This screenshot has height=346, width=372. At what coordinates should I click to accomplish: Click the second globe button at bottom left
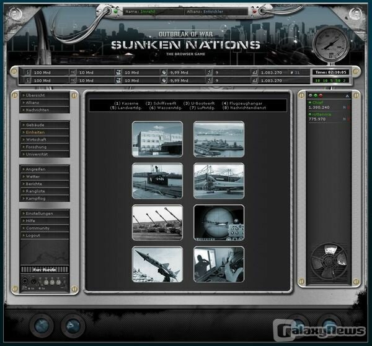coord(73,326)
